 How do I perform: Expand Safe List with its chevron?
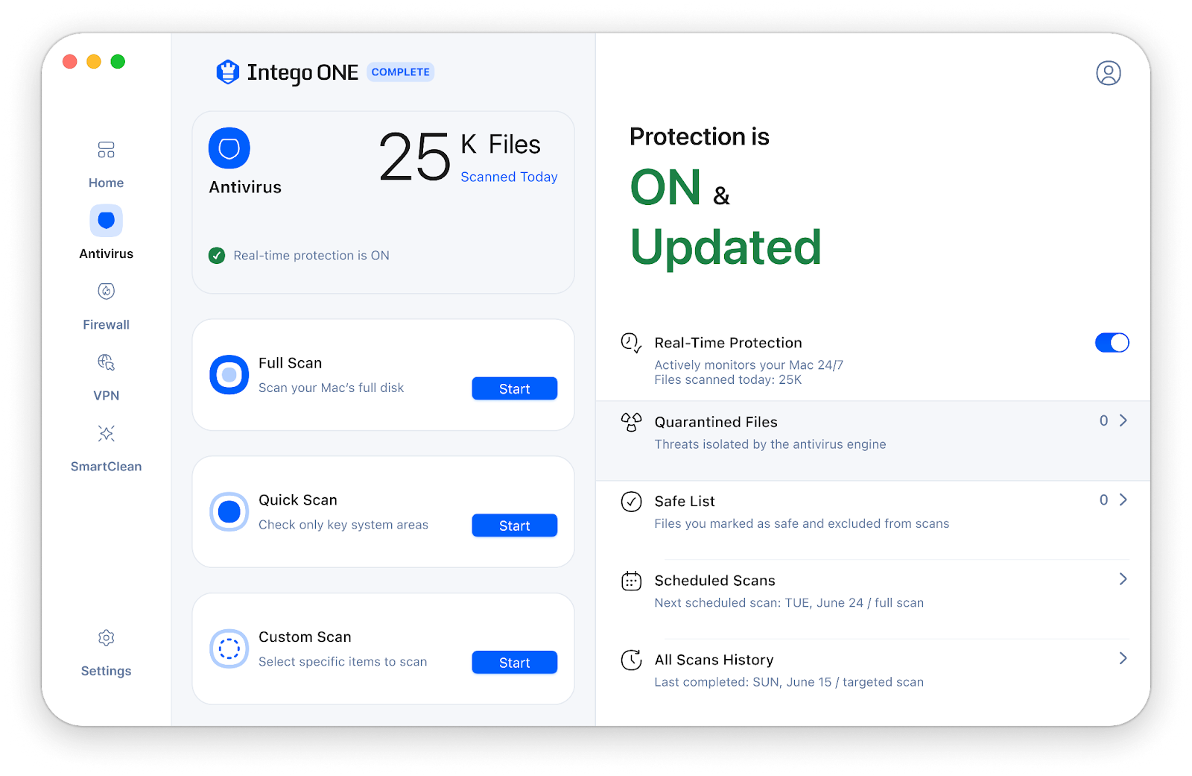coord(1123,500)
